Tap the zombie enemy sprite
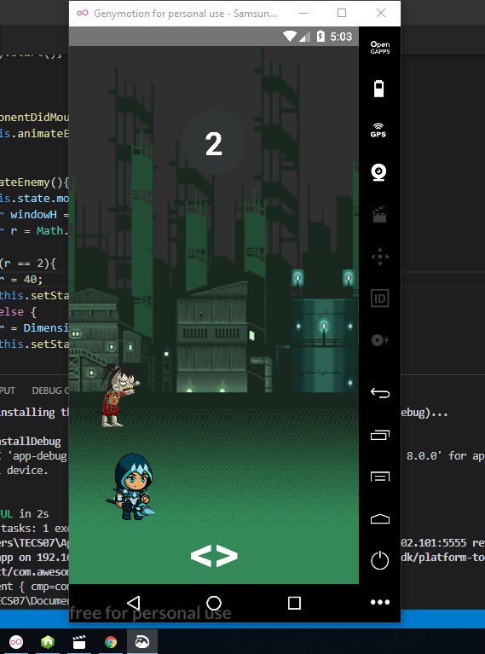Screen dimensions: 485x654 [x=119, y=395]
